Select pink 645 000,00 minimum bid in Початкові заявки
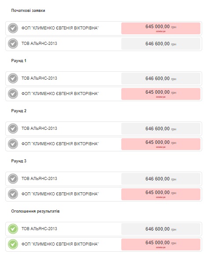The width and height of the screenshot is (207, 257). 161,28
